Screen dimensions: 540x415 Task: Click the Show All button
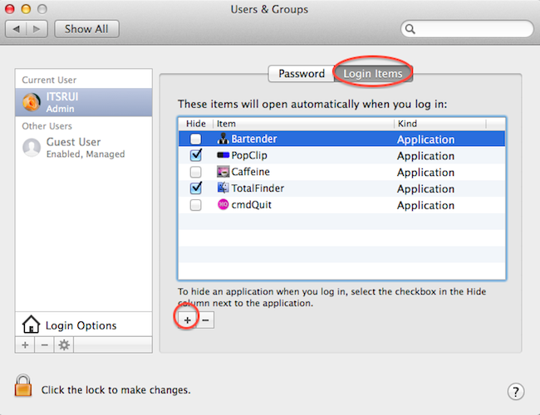click(86, 29)
